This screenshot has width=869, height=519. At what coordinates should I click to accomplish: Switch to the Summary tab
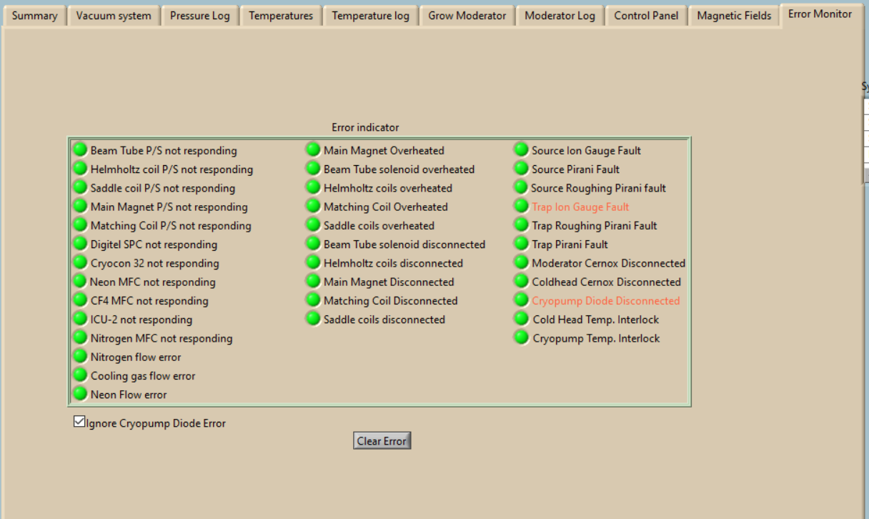34,16
